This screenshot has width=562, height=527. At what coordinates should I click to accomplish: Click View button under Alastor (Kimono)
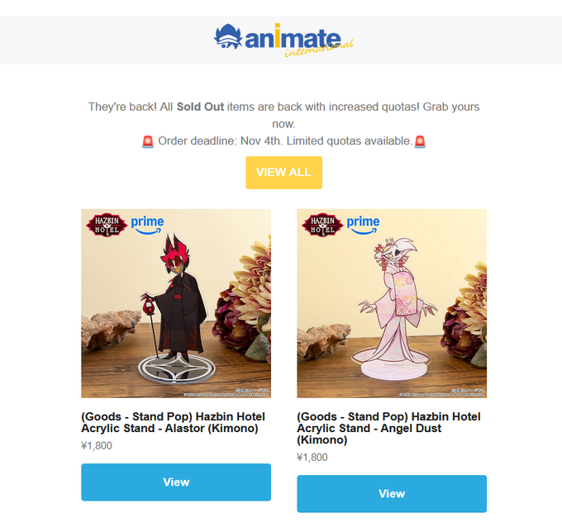point(176,482)
